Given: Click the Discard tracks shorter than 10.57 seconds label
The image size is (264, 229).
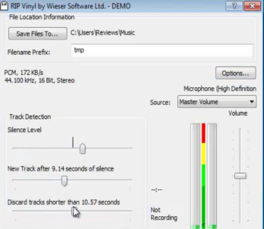Looking at the screenshot, I should pyautogui.click(x=64, y=202).
